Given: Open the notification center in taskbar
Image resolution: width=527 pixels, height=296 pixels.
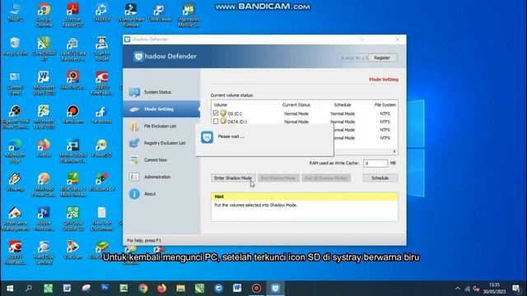Looking at the screenshot, I should [x=516, y=289].
